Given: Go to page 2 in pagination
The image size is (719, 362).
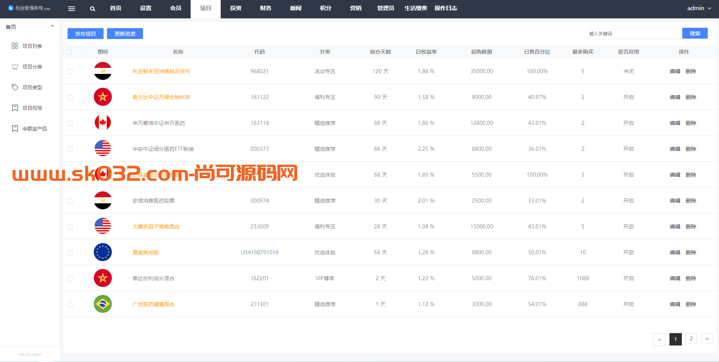Looking at the screenshot, I should (x=691, y=338).
